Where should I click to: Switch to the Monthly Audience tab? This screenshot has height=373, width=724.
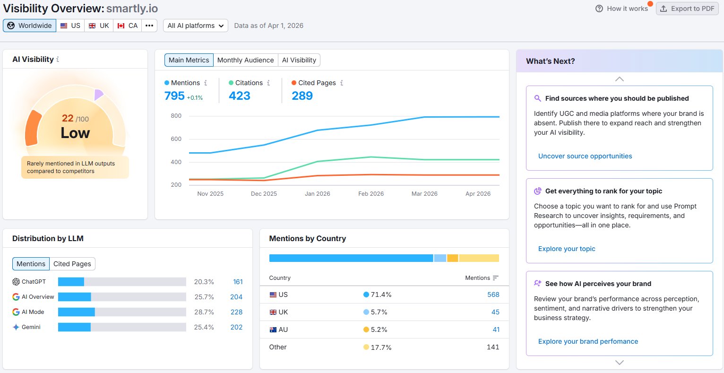(x=245, y=60)
